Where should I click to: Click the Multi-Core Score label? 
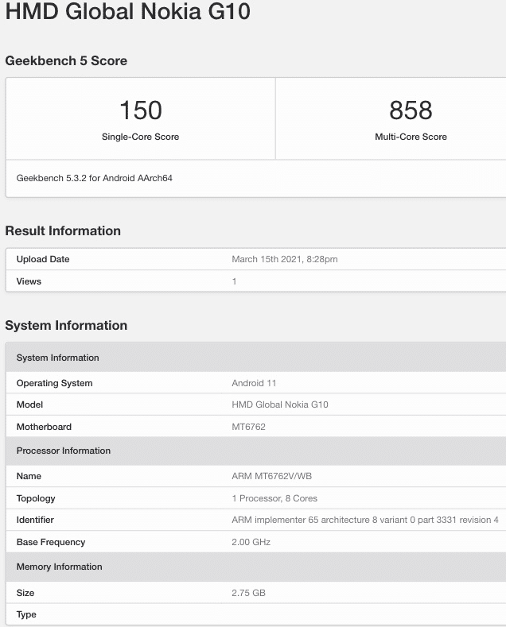click(411, 137)
